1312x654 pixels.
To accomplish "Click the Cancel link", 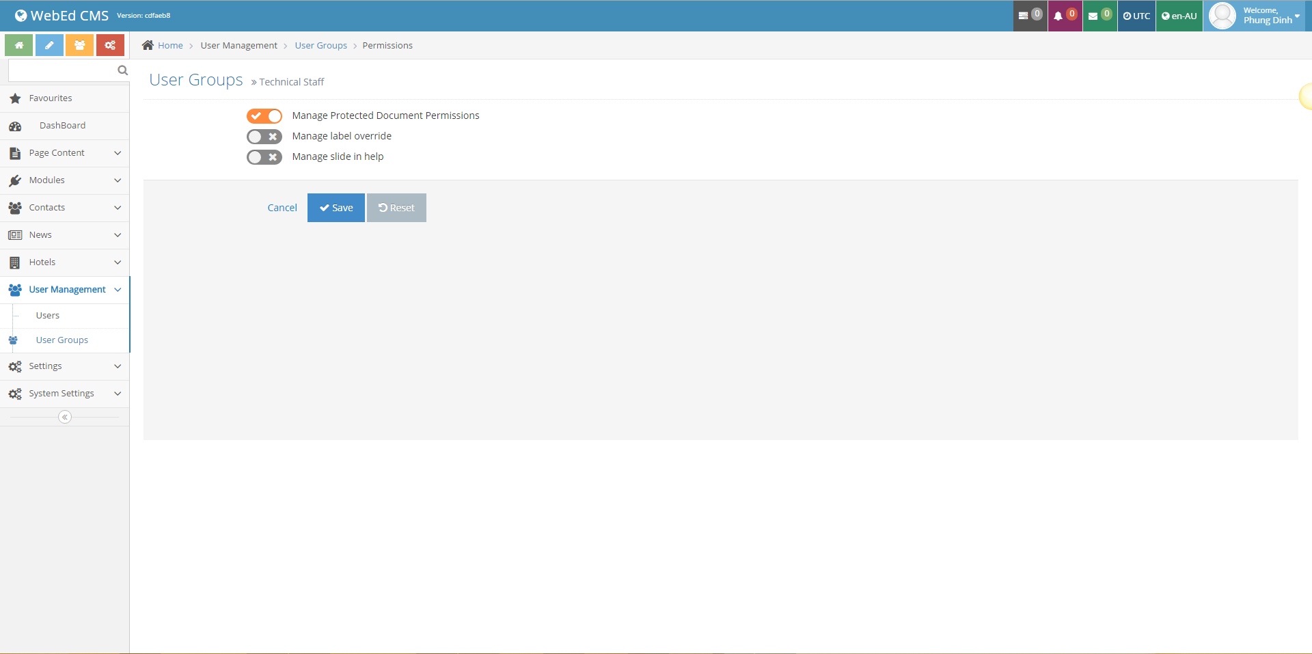I will (x=282, y=208).
